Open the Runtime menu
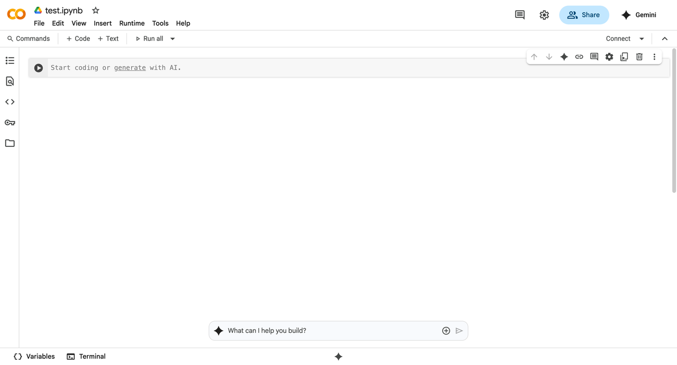 click(132, 23)
